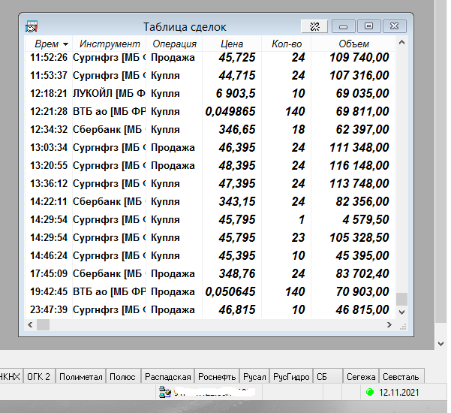Click the Таблица сделок title bar text

pyautogui.click(x=185, y=27)
